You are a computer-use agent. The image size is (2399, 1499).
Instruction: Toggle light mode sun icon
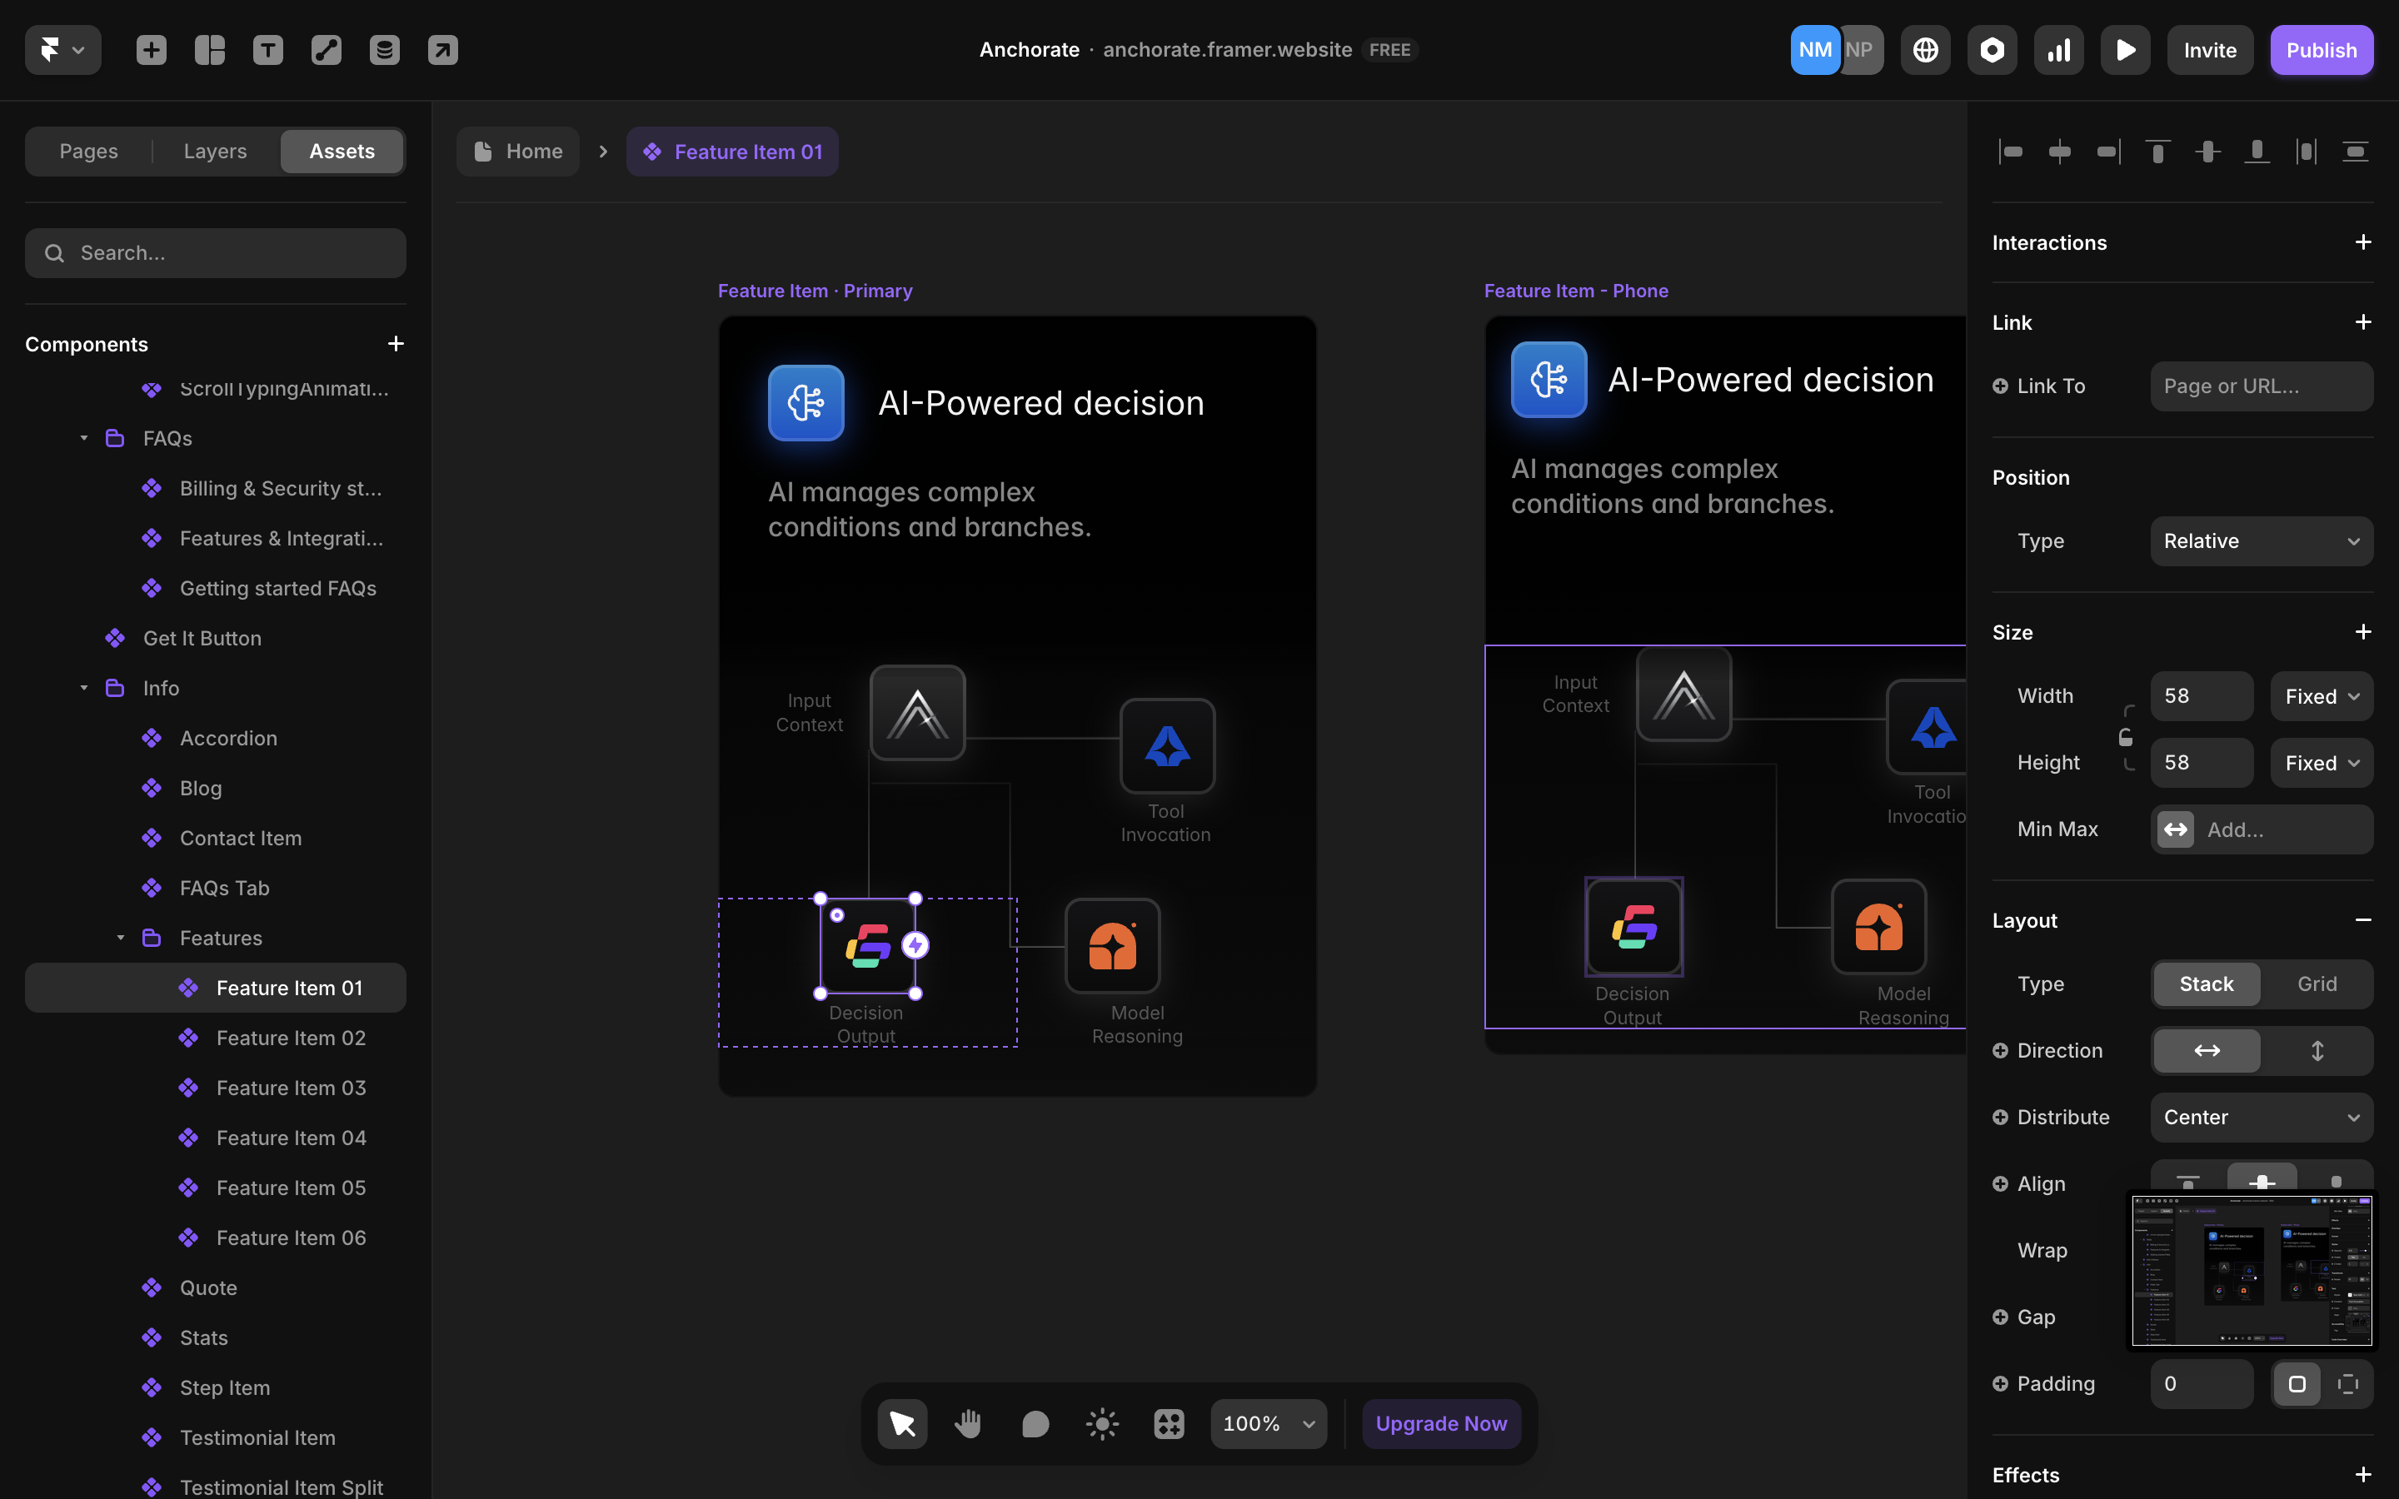pyautogui.click(x=1101, y=1424)
